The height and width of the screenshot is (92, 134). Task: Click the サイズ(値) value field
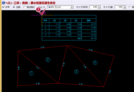coord(119,7)
